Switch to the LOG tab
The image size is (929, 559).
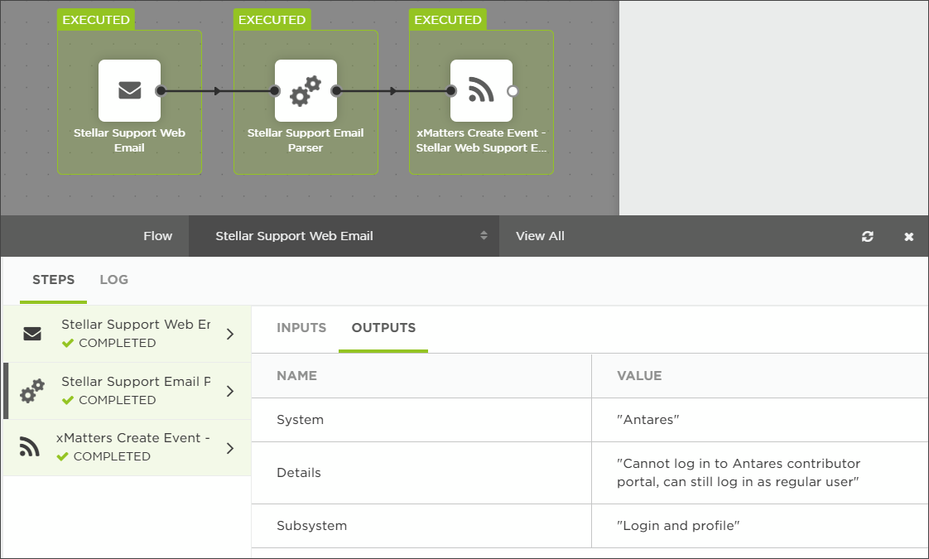click(113, 280)
